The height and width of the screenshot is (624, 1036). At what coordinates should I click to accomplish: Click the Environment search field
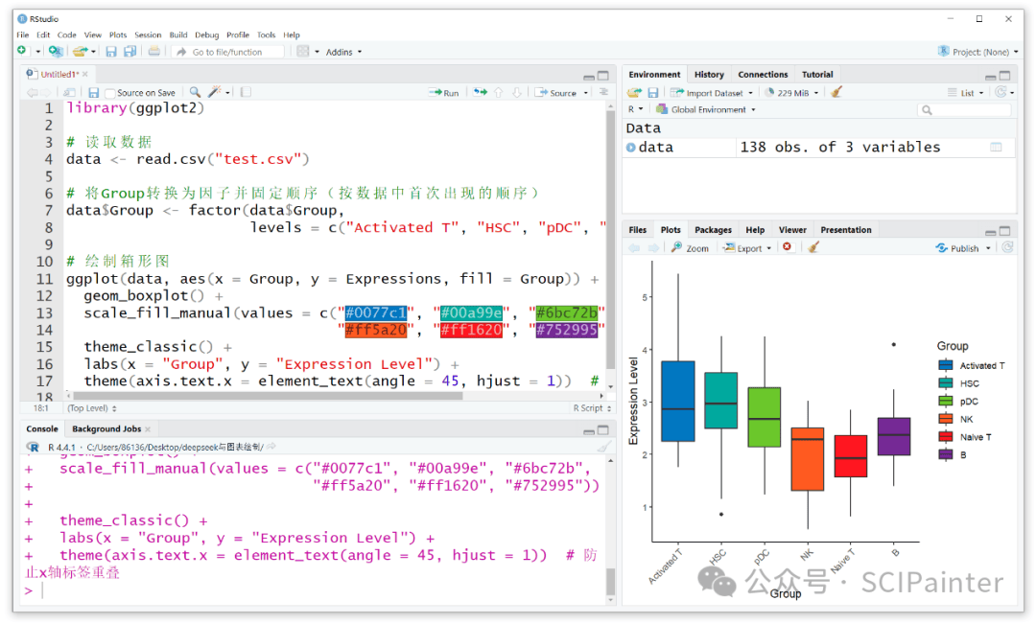[x=965, y=110]
